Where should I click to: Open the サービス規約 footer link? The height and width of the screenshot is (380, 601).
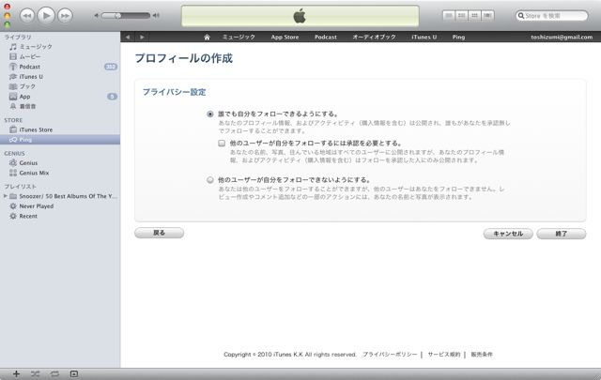(x=444, y=355)
